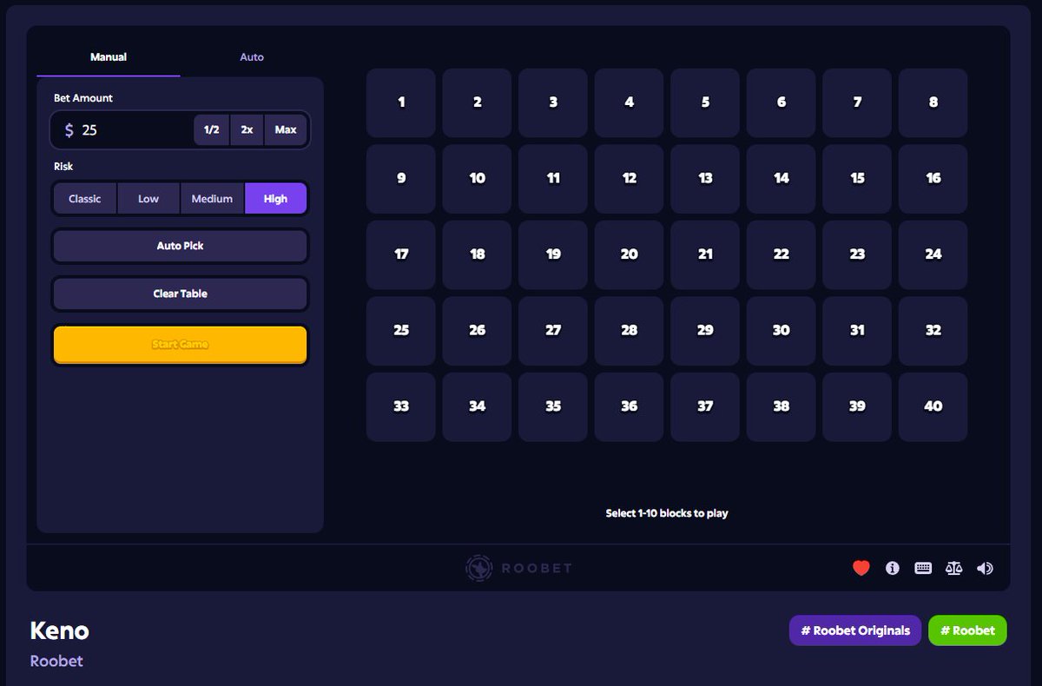The image size is (1042, 686).
Task: Select Low risk level
Action: (x=148, y=199)
